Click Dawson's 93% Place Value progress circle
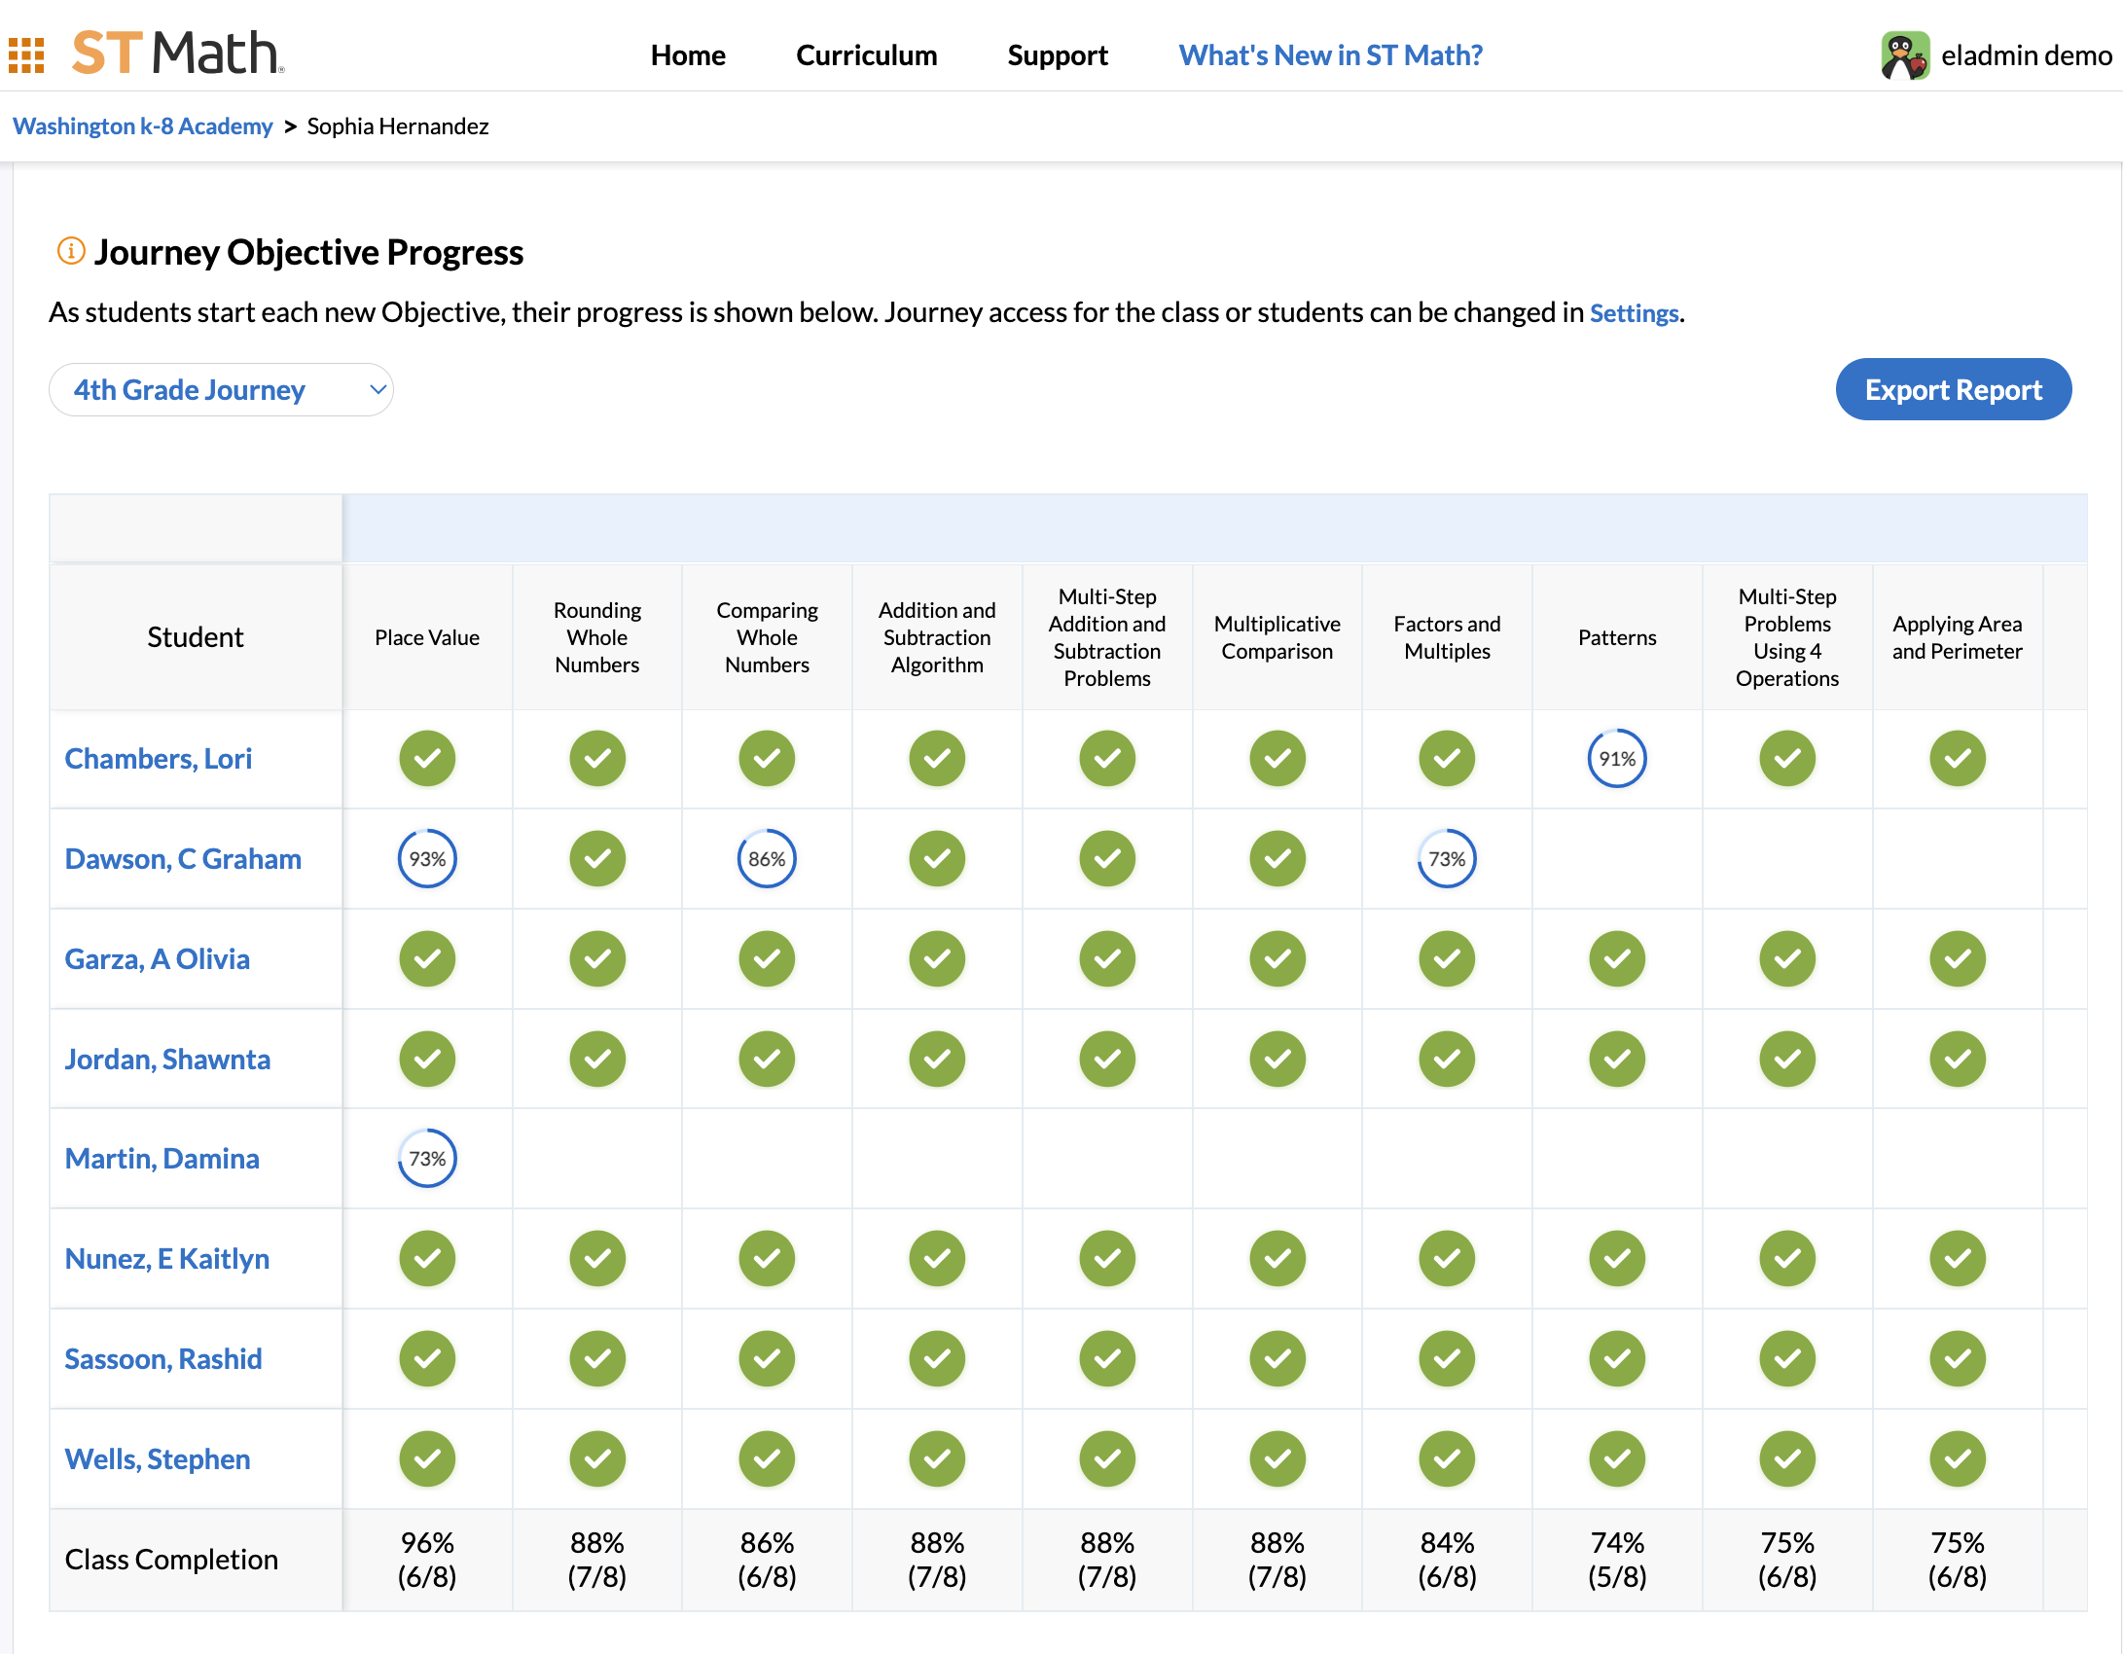2123x1654 pixels. pyautogui.click(x=427, y=859)
